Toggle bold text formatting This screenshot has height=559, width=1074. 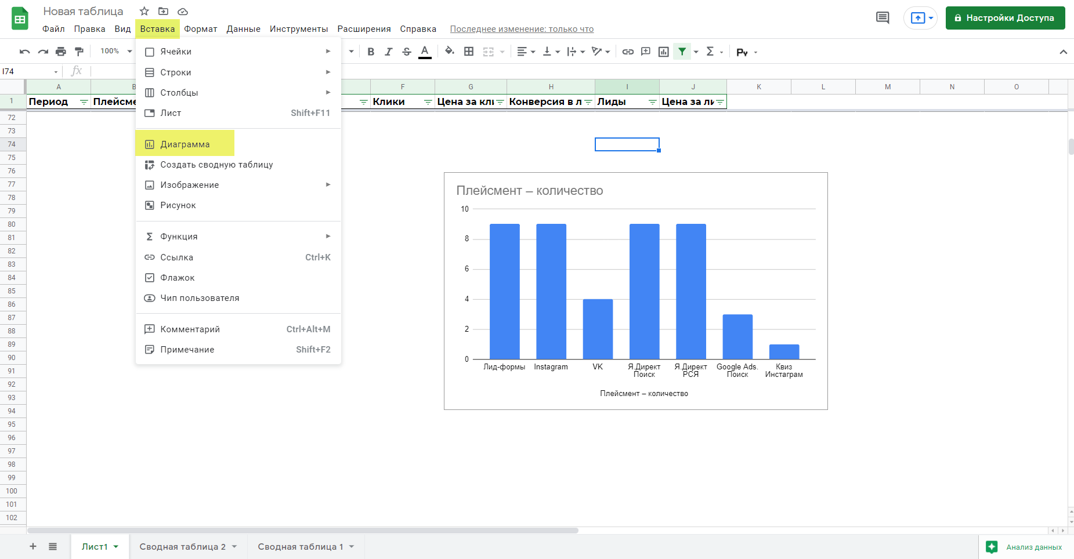[x=371, y=52]
